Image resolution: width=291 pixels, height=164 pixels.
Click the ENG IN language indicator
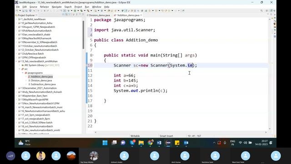pyautogui.click(x=232, y=143)
